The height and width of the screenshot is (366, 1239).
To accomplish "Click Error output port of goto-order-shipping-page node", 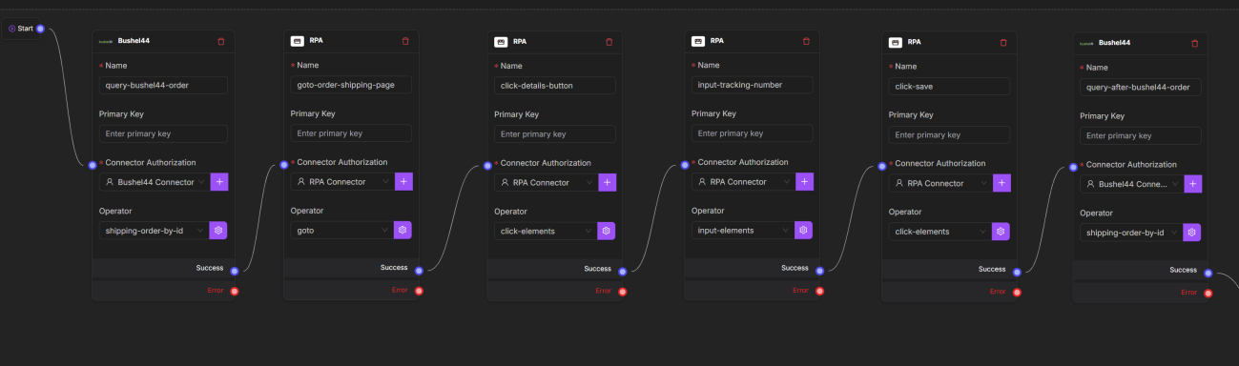I will 419,291.
